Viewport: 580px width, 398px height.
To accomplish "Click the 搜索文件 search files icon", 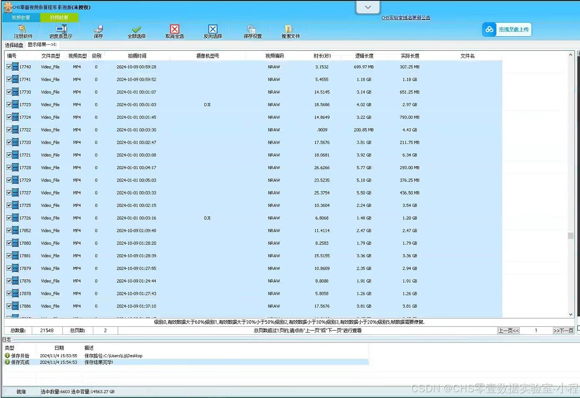I will pyautogui.click(x=289, y=29).
